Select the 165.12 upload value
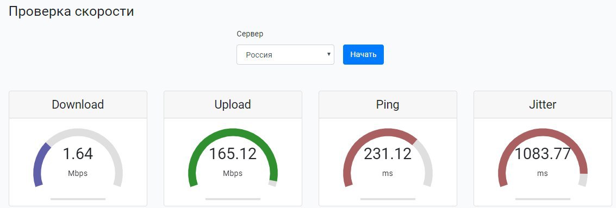Screen dimensions: 616x208 tap(233, 154)
